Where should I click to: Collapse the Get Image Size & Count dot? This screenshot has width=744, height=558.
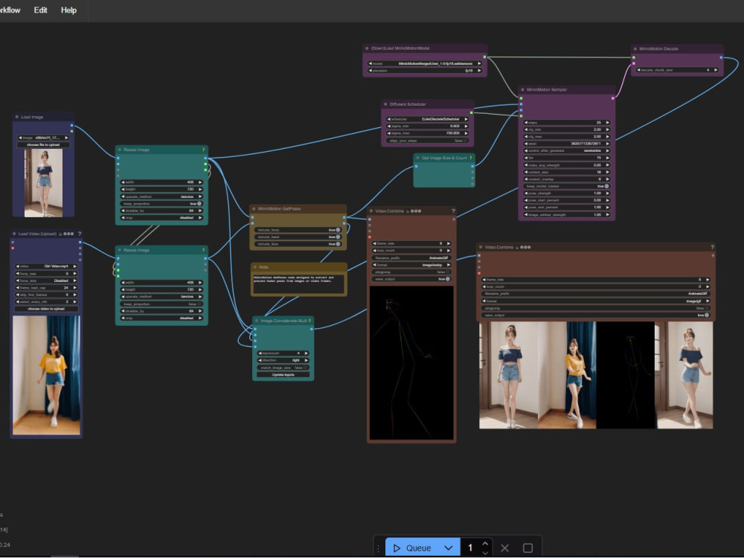tap(417, 158)
